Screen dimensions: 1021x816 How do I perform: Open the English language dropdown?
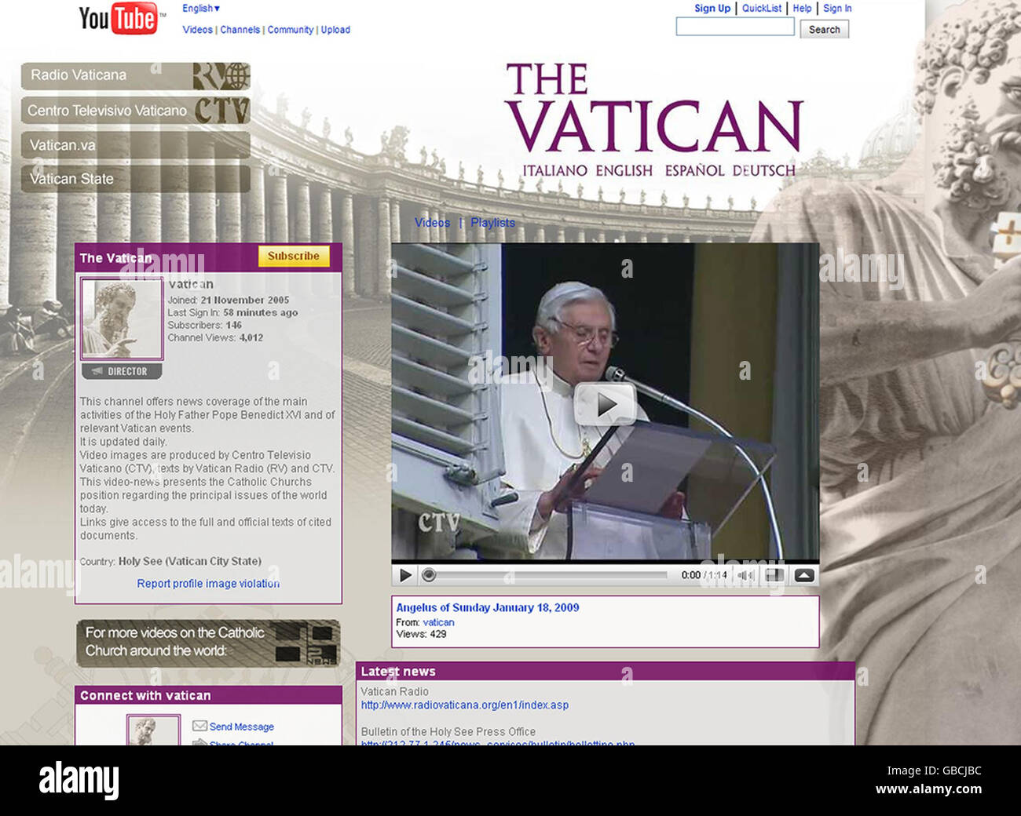201,9
